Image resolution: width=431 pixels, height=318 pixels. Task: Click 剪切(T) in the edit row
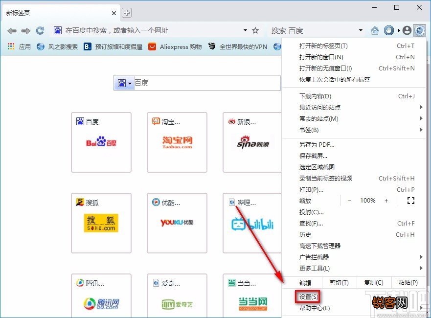[339, 283]
